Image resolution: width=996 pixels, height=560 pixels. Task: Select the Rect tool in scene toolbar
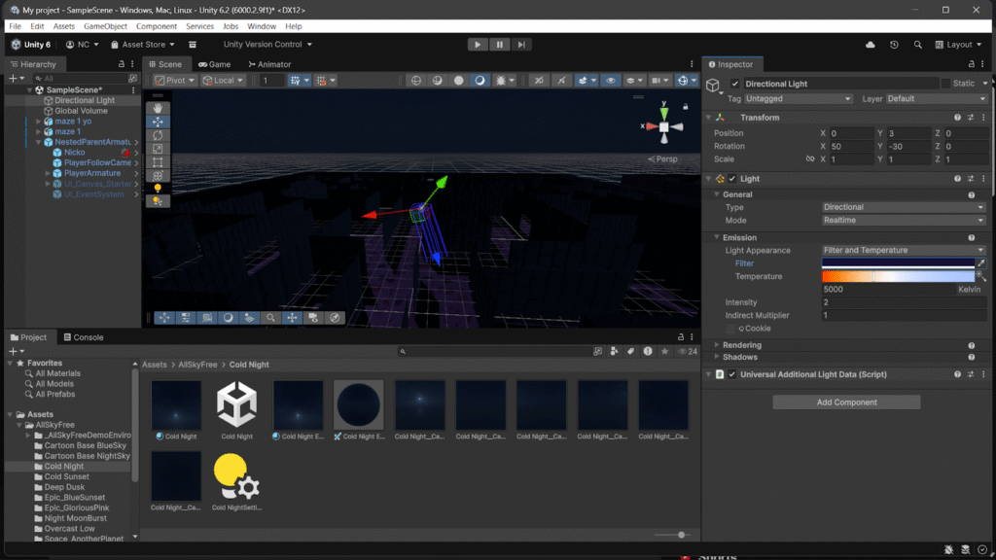158,162
